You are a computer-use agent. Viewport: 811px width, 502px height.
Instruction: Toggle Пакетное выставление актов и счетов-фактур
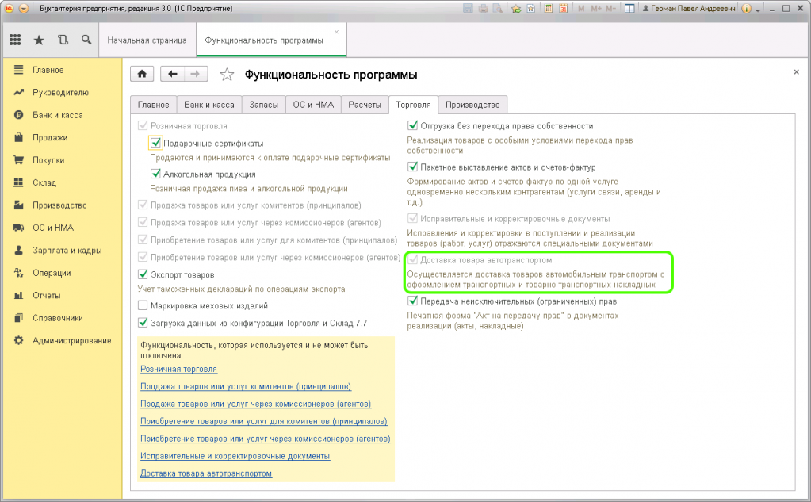click(412, 167)
